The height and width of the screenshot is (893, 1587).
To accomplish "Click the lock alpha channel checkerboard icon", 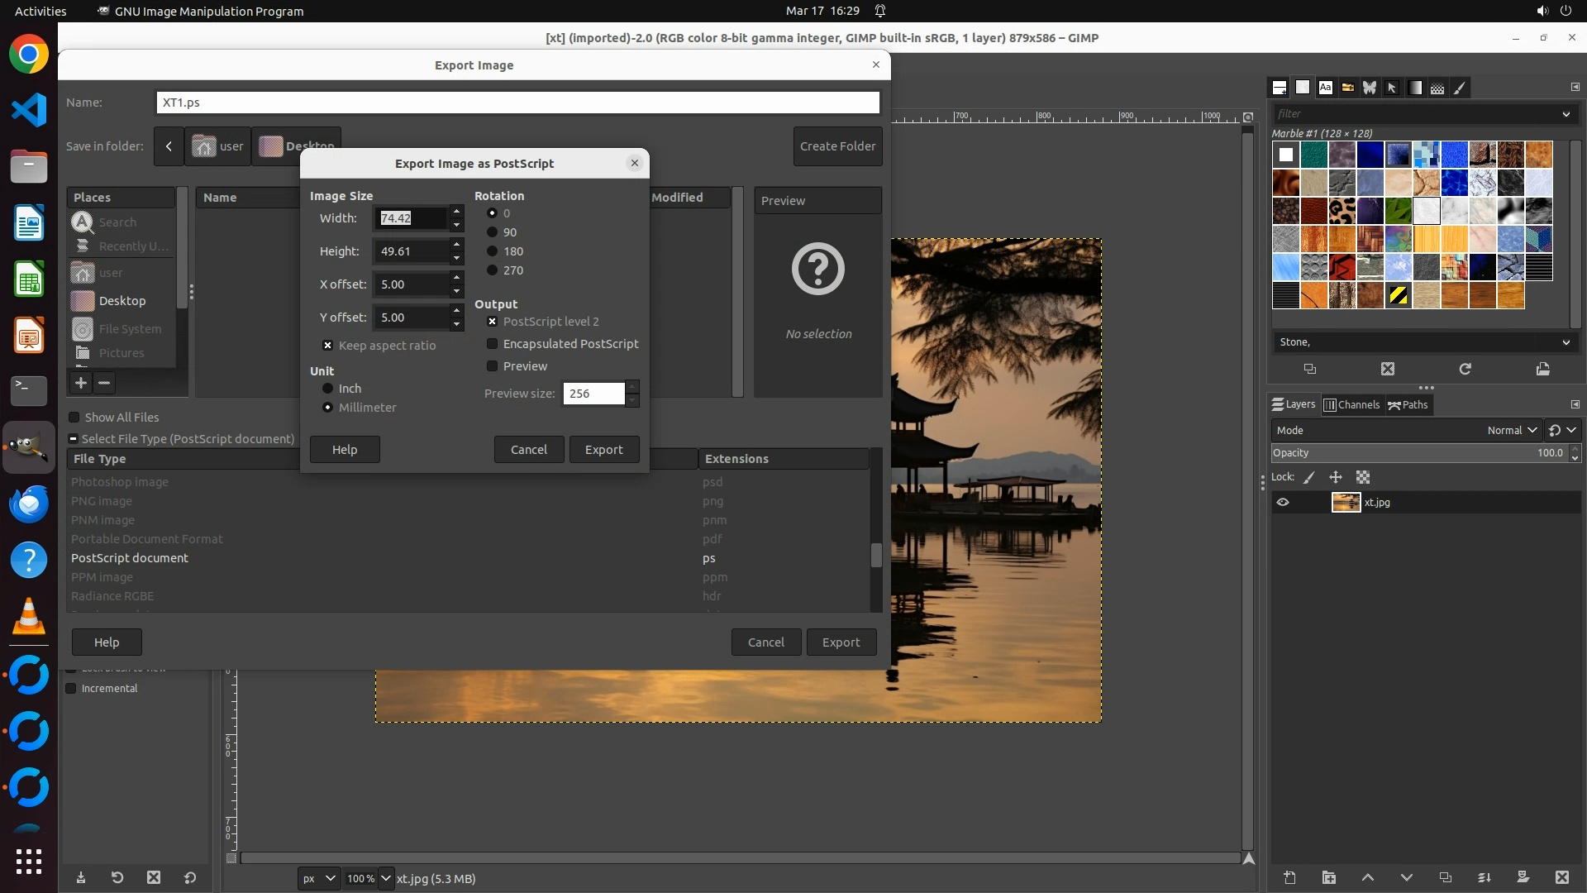I will point(1363,477).
